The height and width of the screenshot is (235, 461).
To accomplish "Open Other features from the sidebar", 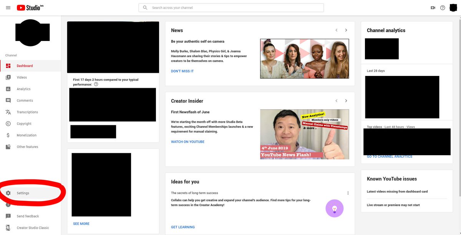I will pyautogui.click(x=30, y=147).
